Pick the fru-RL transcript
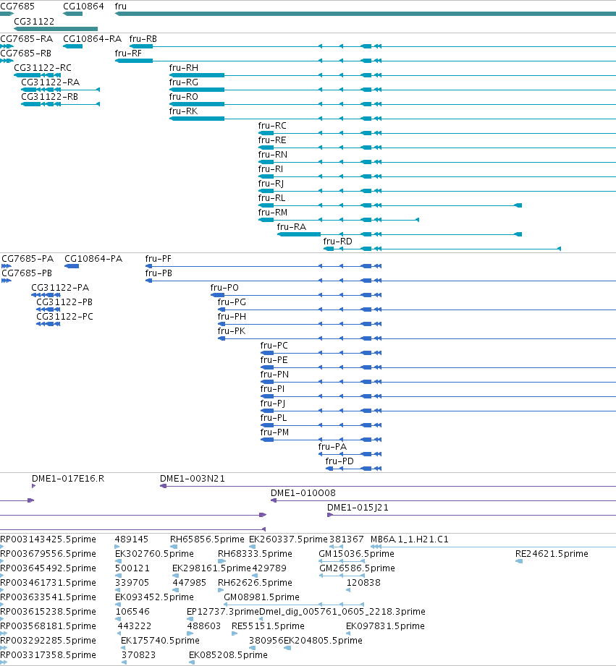The image size is (616, 666). [271, 197]
